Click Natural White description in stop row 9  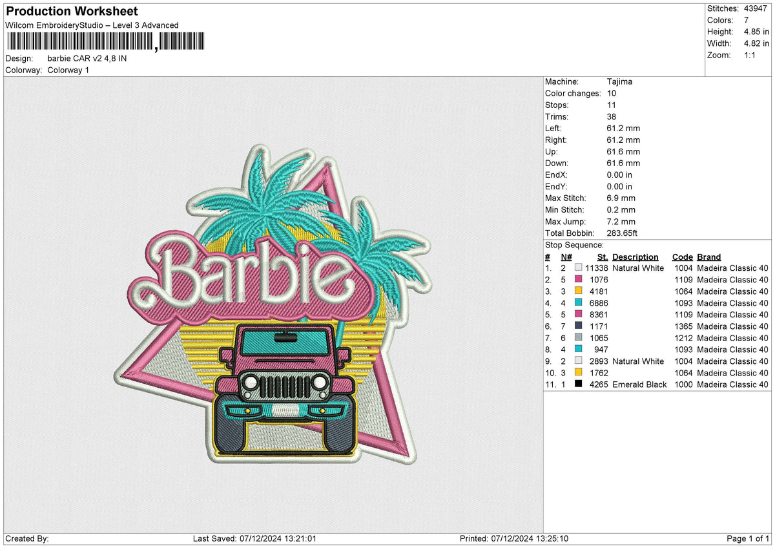(638, 361)
